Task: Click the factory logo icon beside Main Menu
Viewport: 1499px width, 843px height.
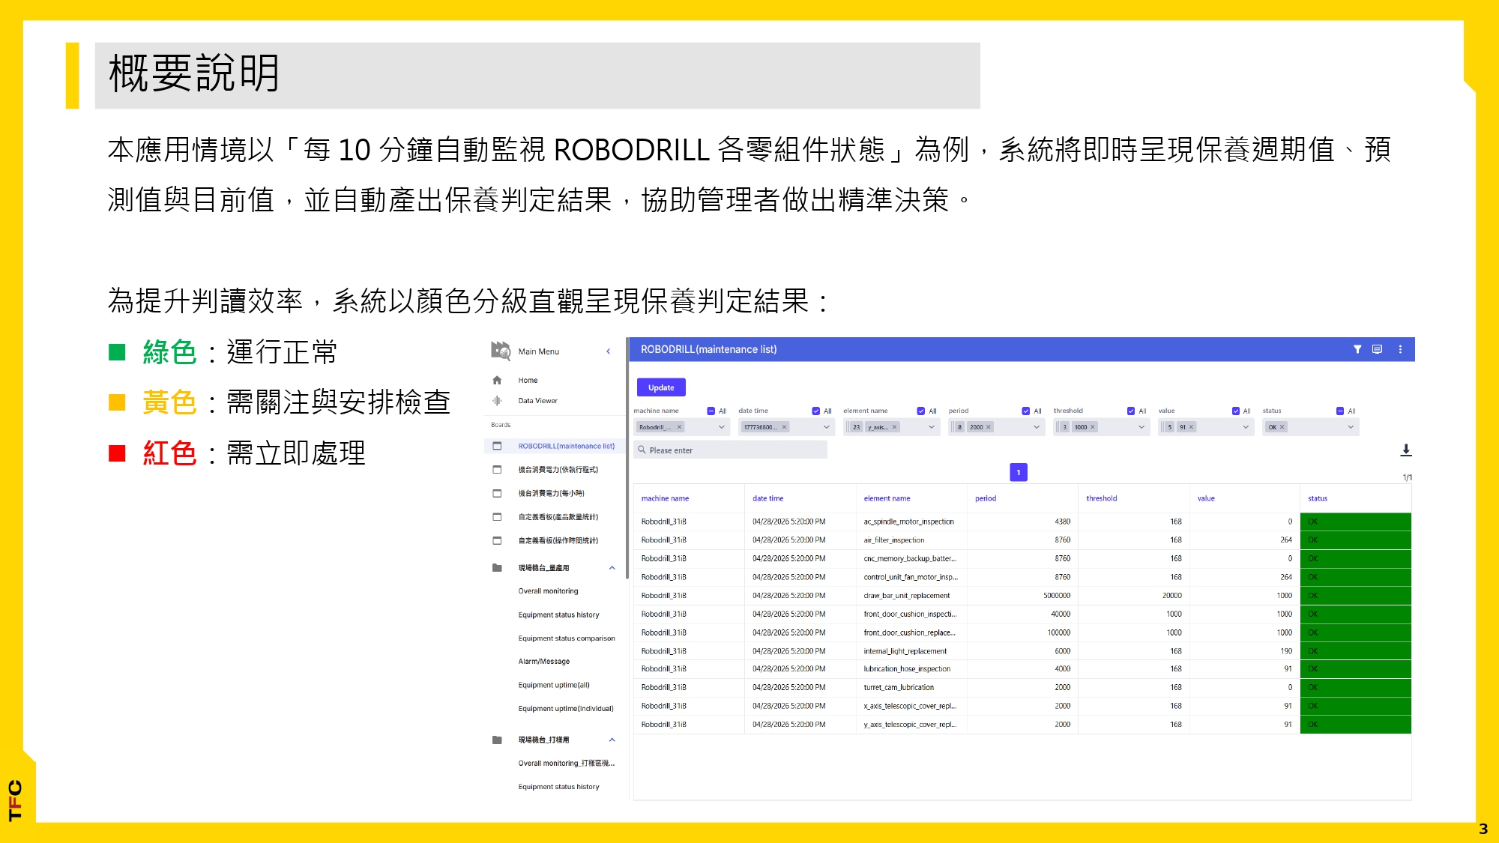Action: [500, 350]
